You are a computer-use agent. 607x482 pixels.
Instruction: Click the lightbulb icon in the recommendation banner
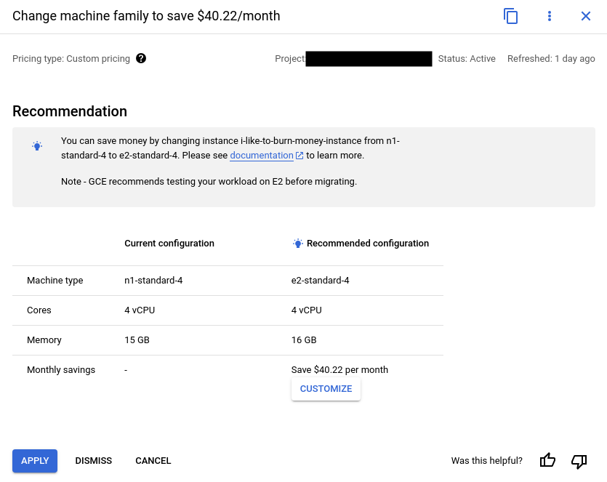click(x=37, y=145)
